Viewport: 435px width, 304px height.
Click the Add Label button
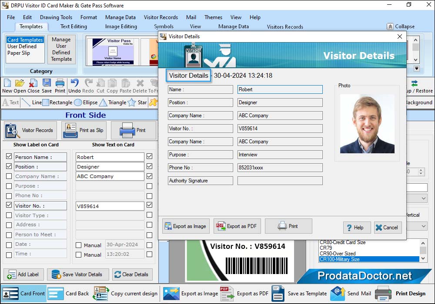tap(23, 274)
